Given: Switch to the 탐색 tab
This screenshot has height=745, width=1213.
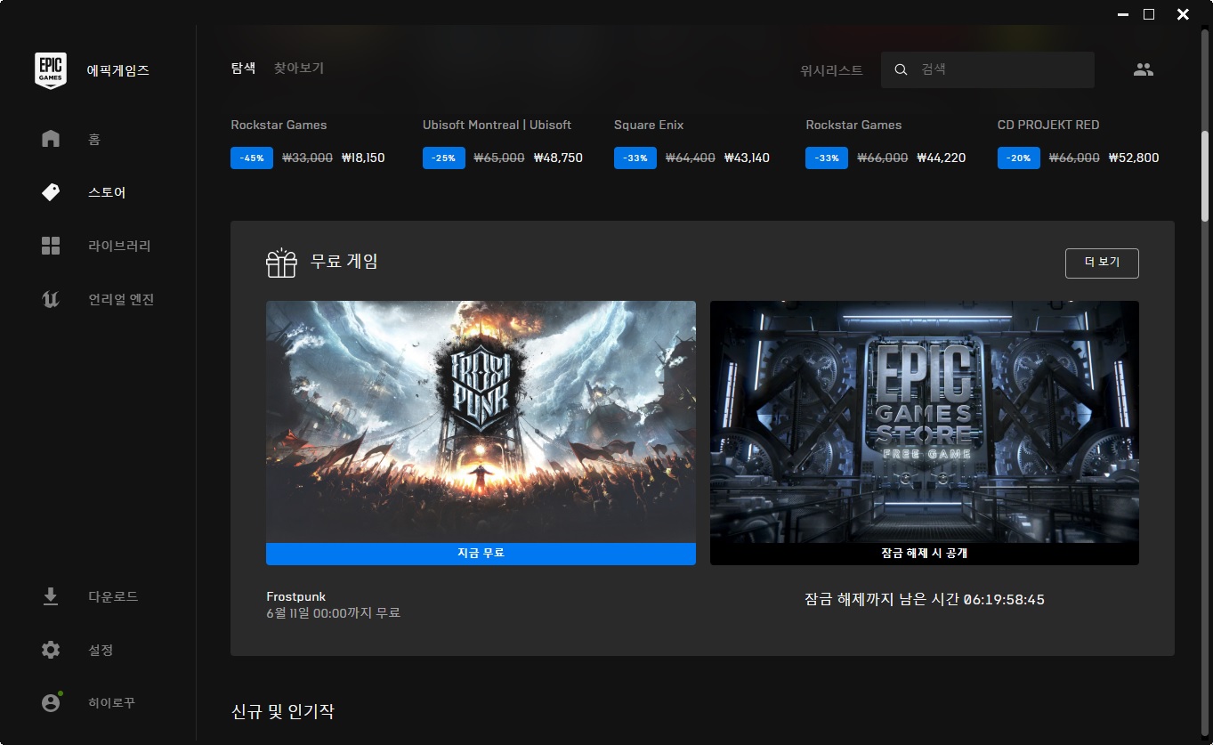Looking at the screenshot, I should tap(243, 68).
